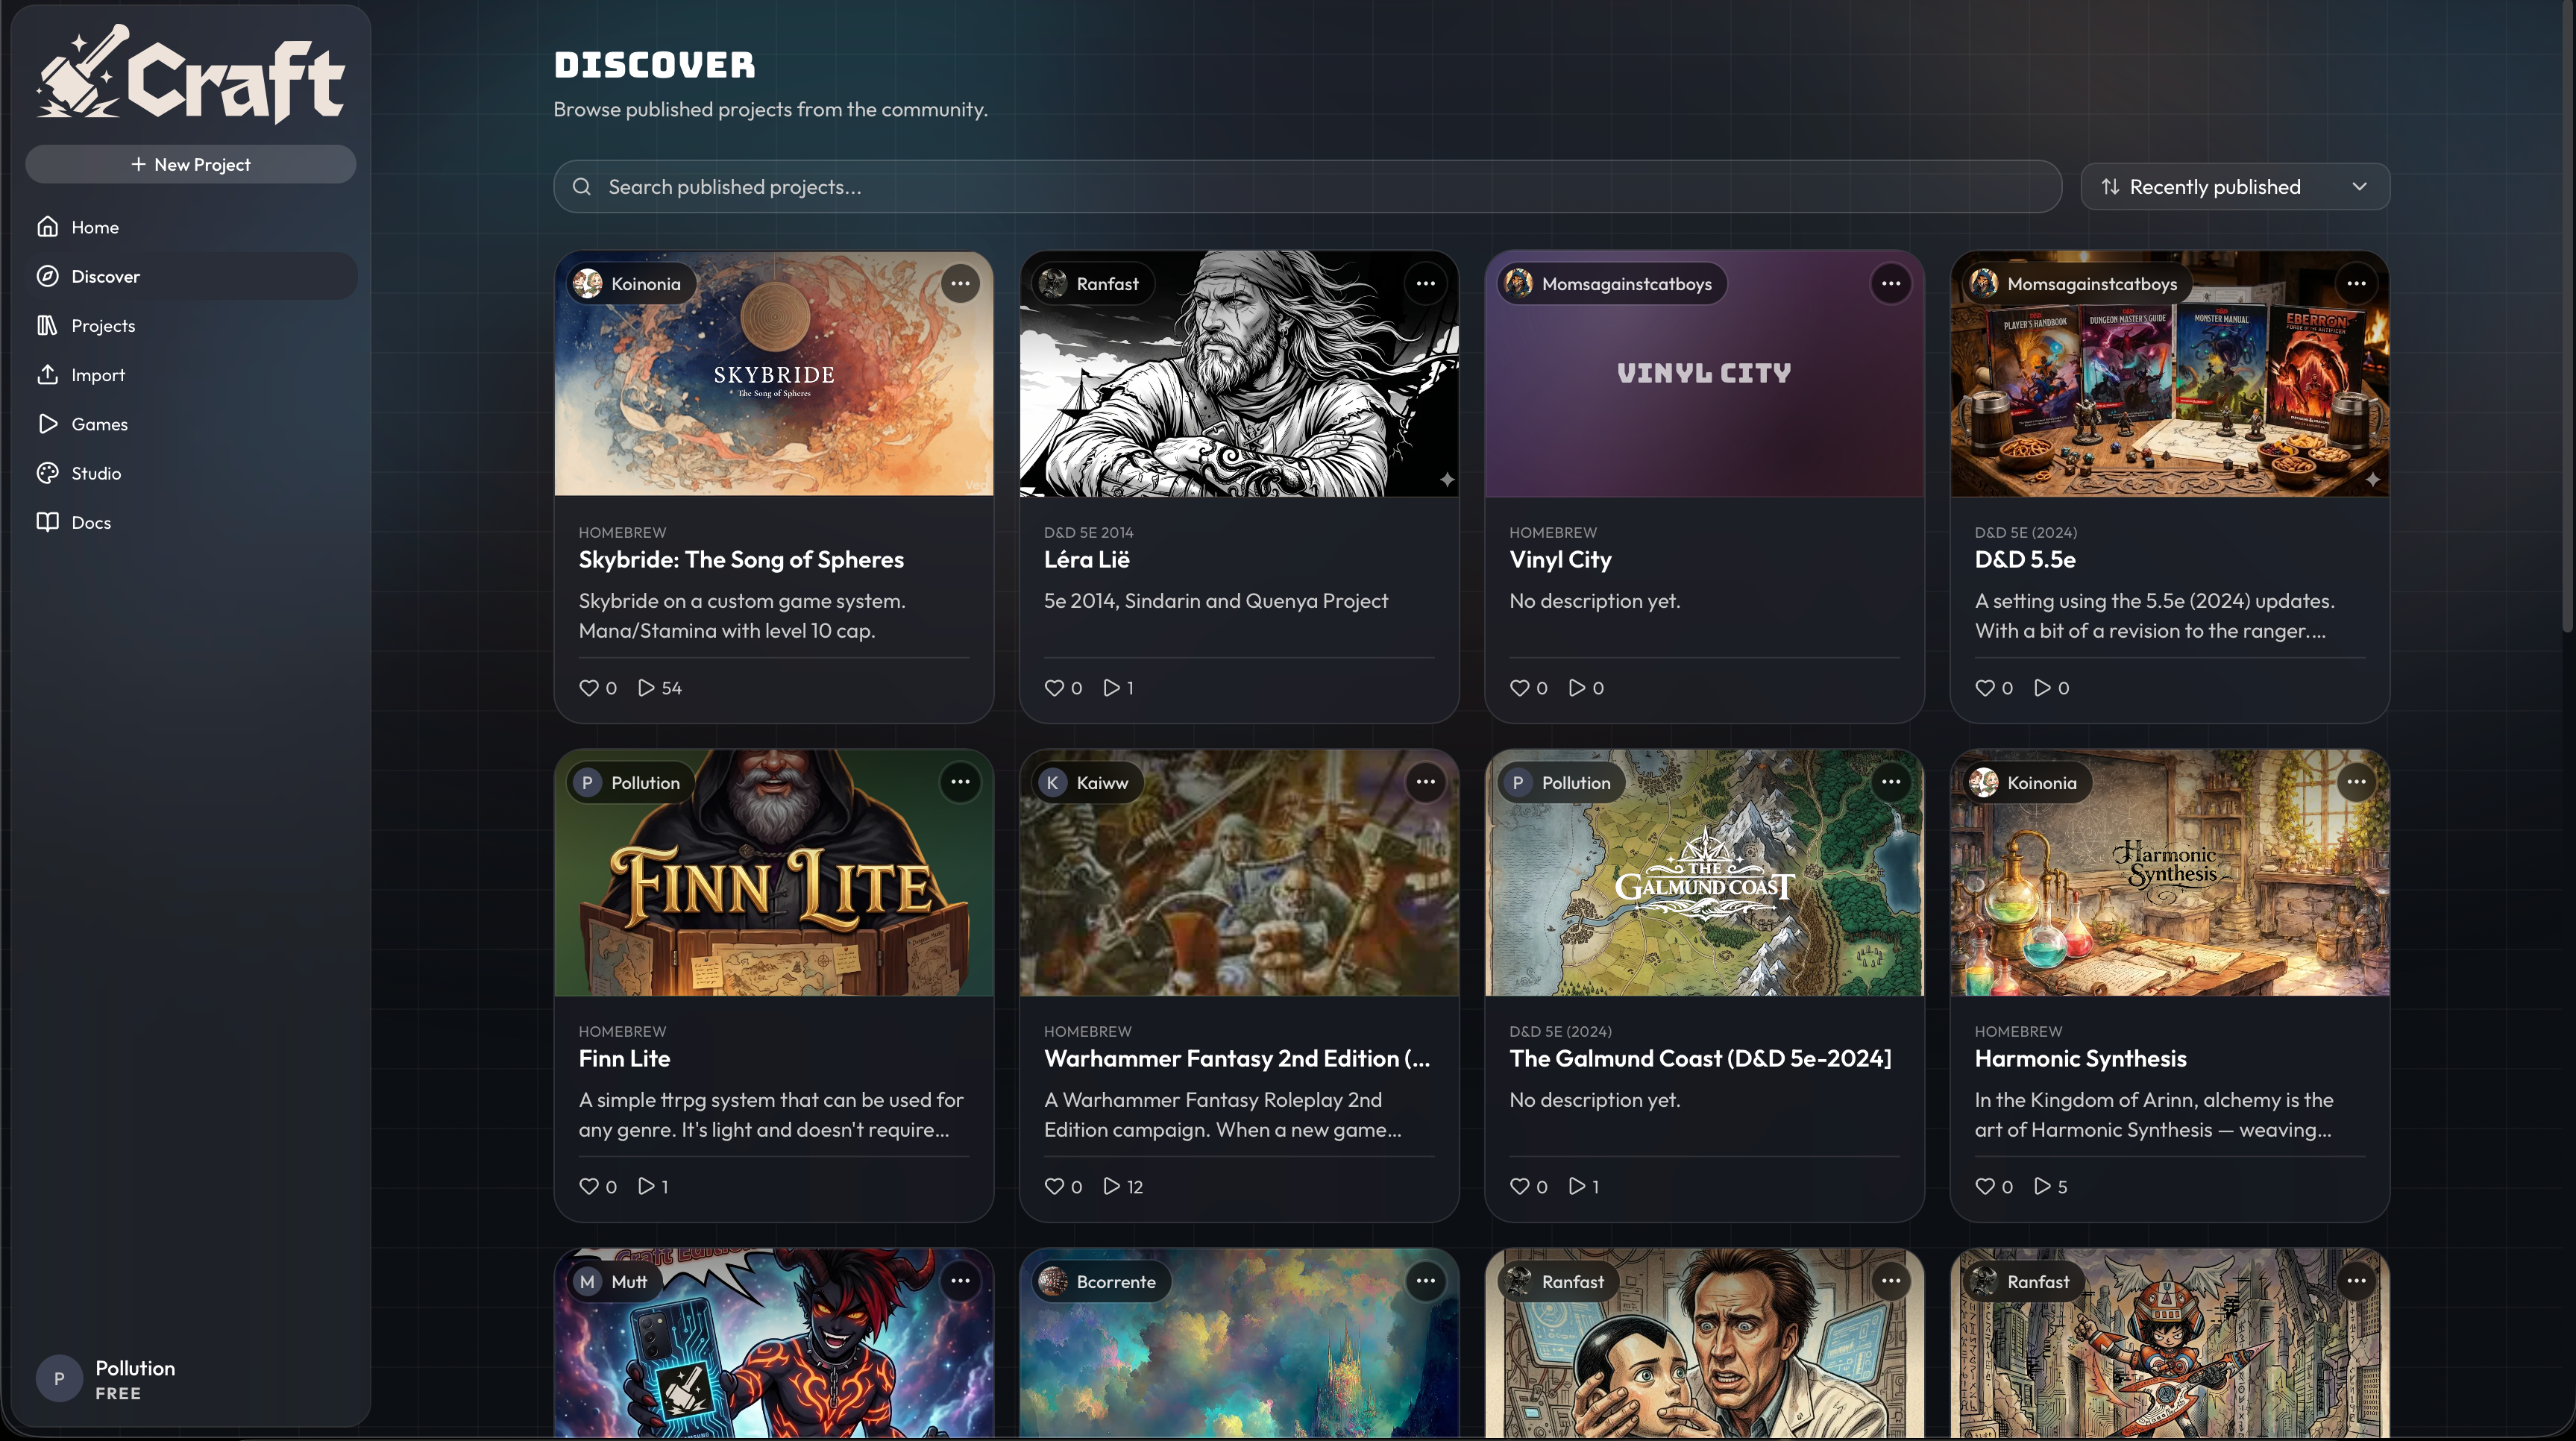Click the play count icon on Vinyl City card
This screenshot has width=2576, height=1441.
point(1577,688)
